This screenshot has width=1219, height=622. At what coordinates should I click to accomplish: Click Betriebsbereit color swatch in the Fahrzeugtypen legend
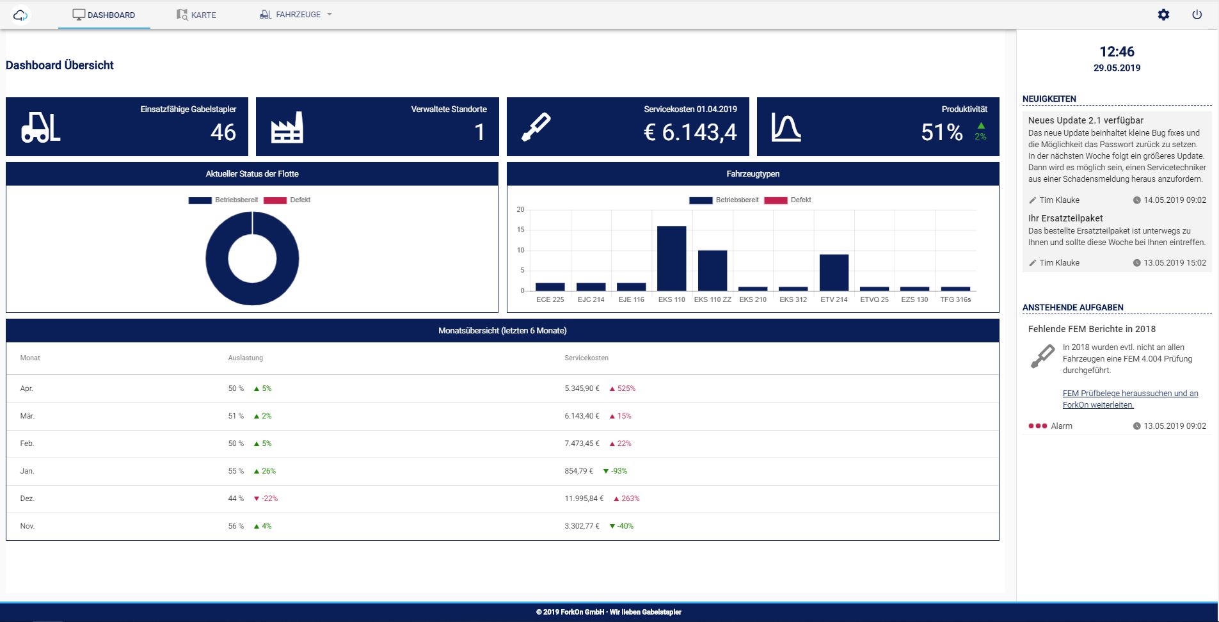coord(701,200)
